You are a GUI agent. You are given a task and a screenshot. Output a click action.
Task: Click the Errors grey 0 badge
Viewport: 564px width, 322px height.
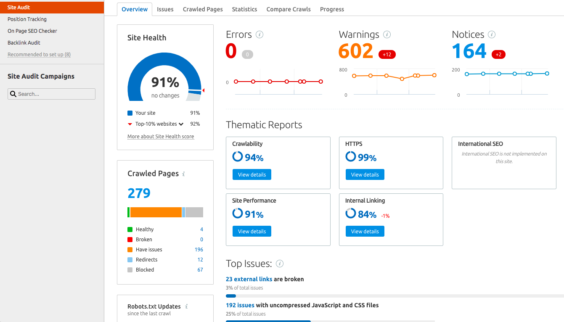(x=247, y=54)
